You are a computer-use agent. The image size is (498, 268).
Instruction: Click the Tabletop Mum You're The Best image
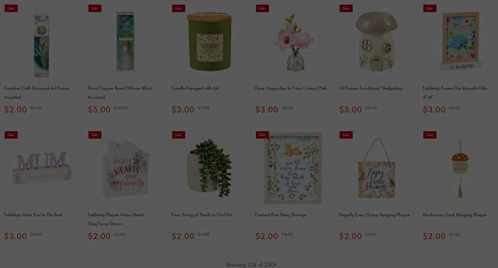pyautogui.click(x=41, y=168)
